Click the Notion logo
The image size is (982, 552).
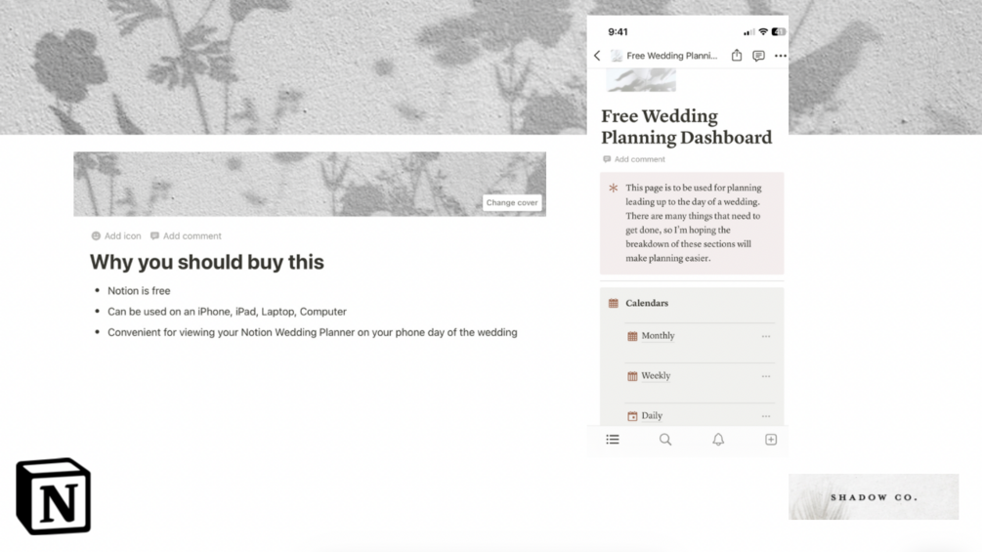click(53, 496)
